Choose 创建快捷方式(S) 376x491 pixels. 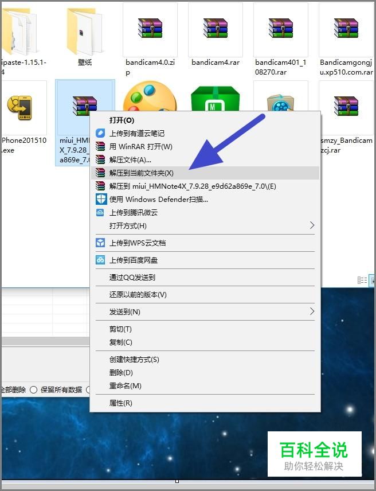click(x=205, y=359)
